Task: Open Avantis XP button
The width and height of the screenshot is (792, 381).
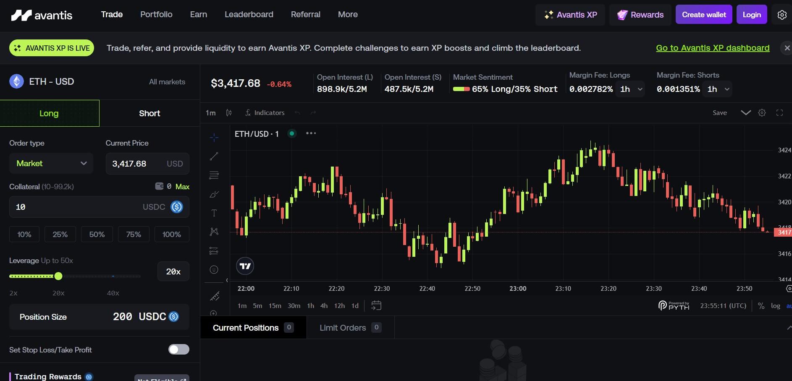Action: tap(570, 15)
